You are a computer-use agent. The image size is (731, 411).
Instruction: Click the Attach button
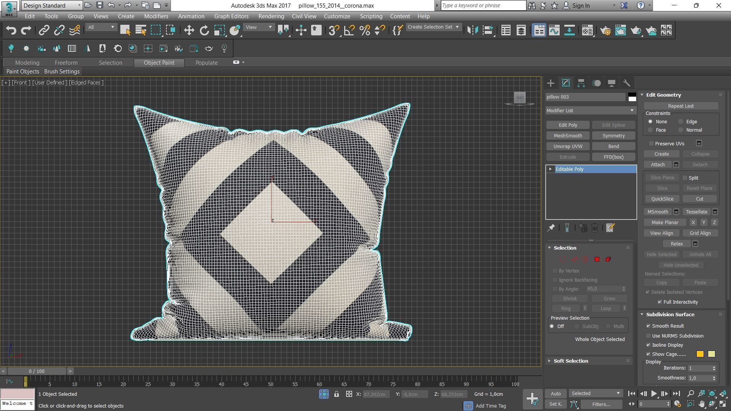pyautogui.click(x=658, y=165)
